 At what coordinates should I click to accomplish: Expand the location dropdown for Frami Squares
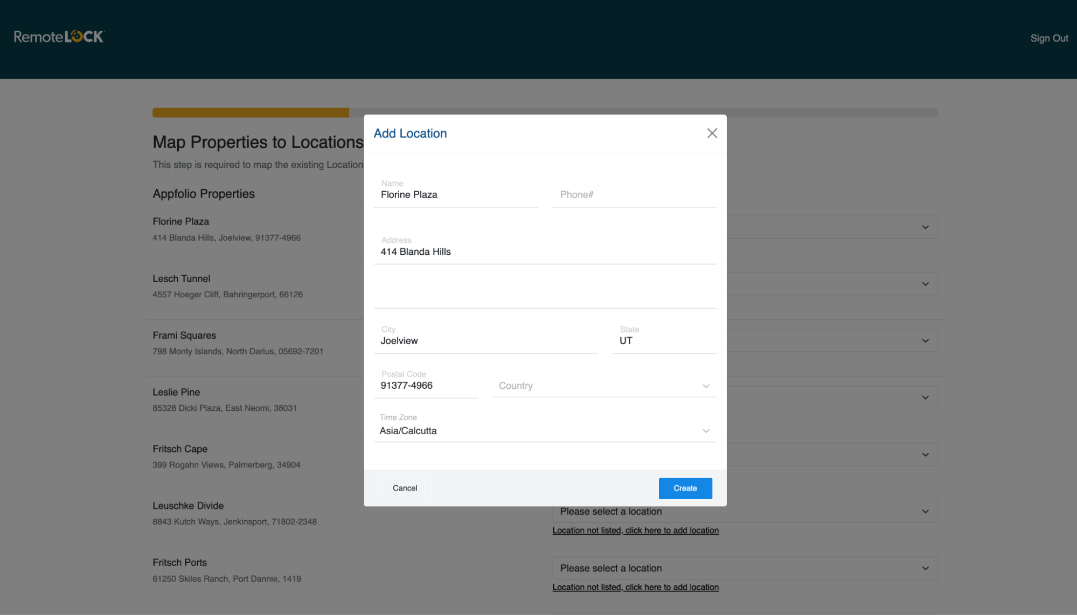pos(925,341)
